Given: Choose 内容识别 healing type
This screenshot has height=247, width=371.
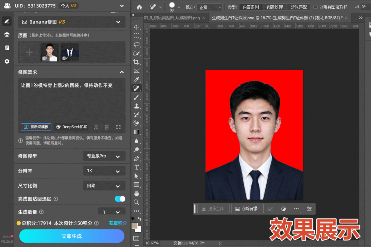Looking at the screenshot, I should tap(251, 7).
